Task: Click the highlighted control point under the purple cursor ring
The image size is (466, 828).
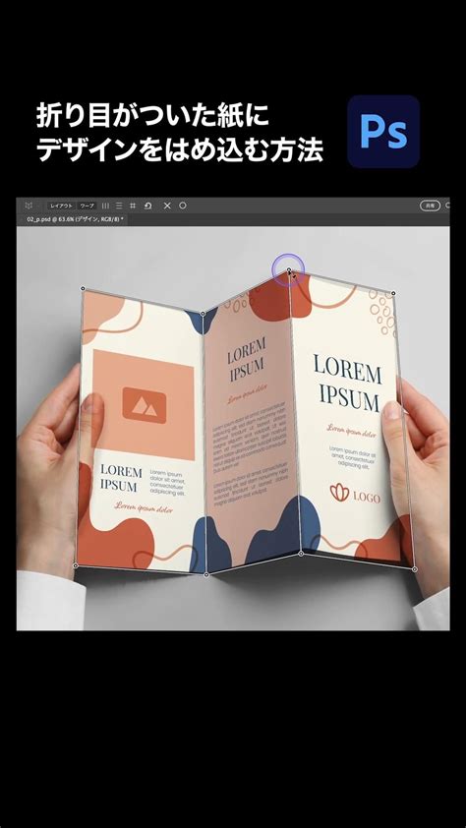Action: (289, 270)
